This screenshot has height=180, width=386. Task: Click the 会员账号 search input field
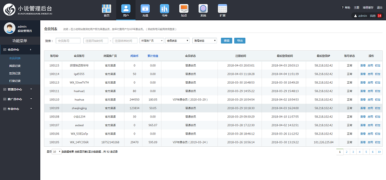68,41
